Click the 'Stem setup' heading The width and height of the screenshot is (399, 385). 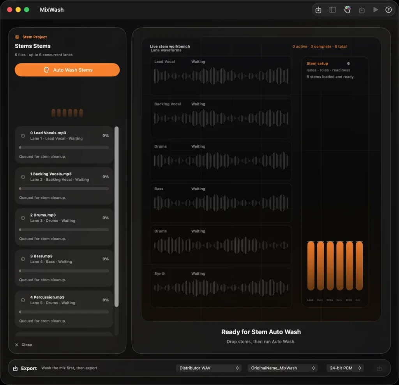point(317,64)
